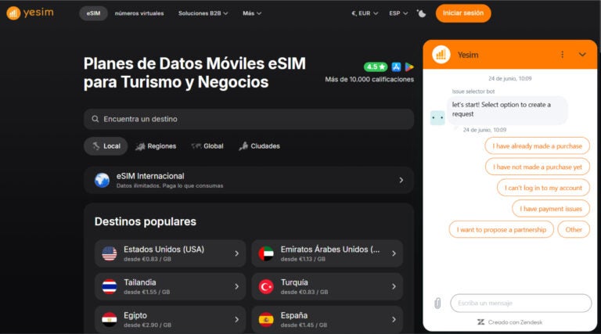
Task: Click the Egypt flag icon
Action: (110, 319)
